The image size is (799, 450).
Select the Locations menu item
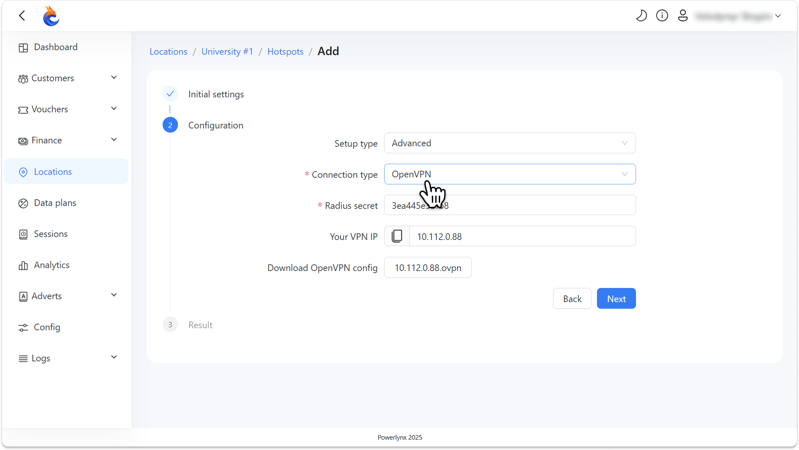tap(66, 172)
